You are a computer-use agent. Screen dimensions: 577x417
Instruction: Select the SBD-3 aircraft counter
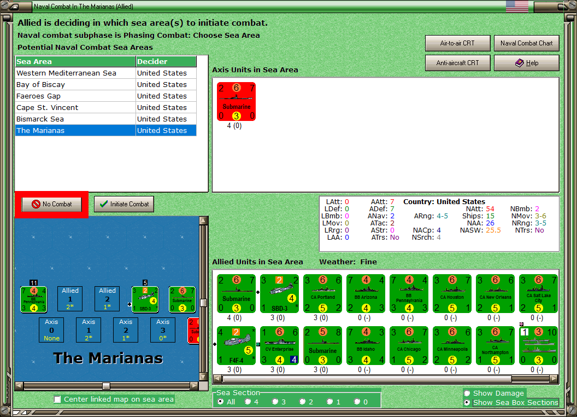(x=279, y=294)
